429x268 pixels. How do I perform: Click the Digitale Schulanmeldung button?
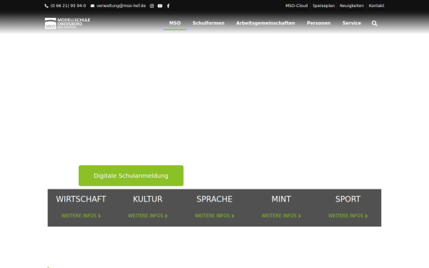(131, 176)
